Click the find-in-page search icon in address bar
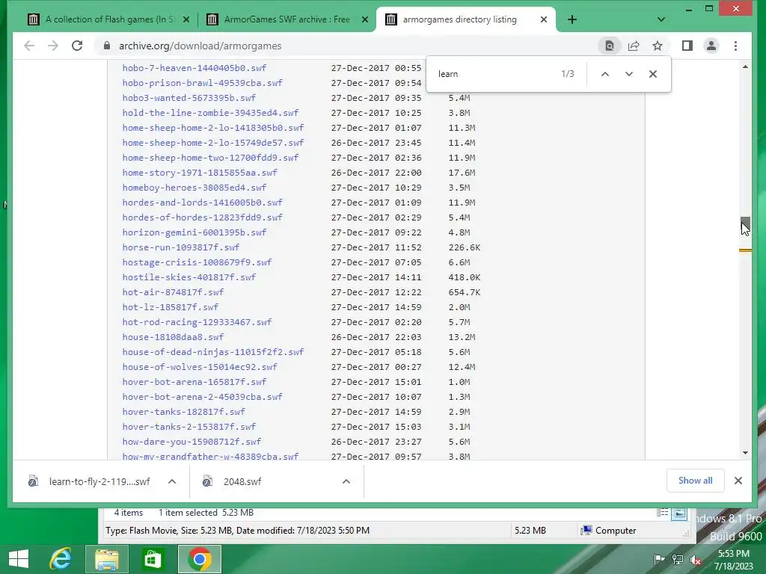The width and height of the screenshot is (766, 574). point(609,46)
